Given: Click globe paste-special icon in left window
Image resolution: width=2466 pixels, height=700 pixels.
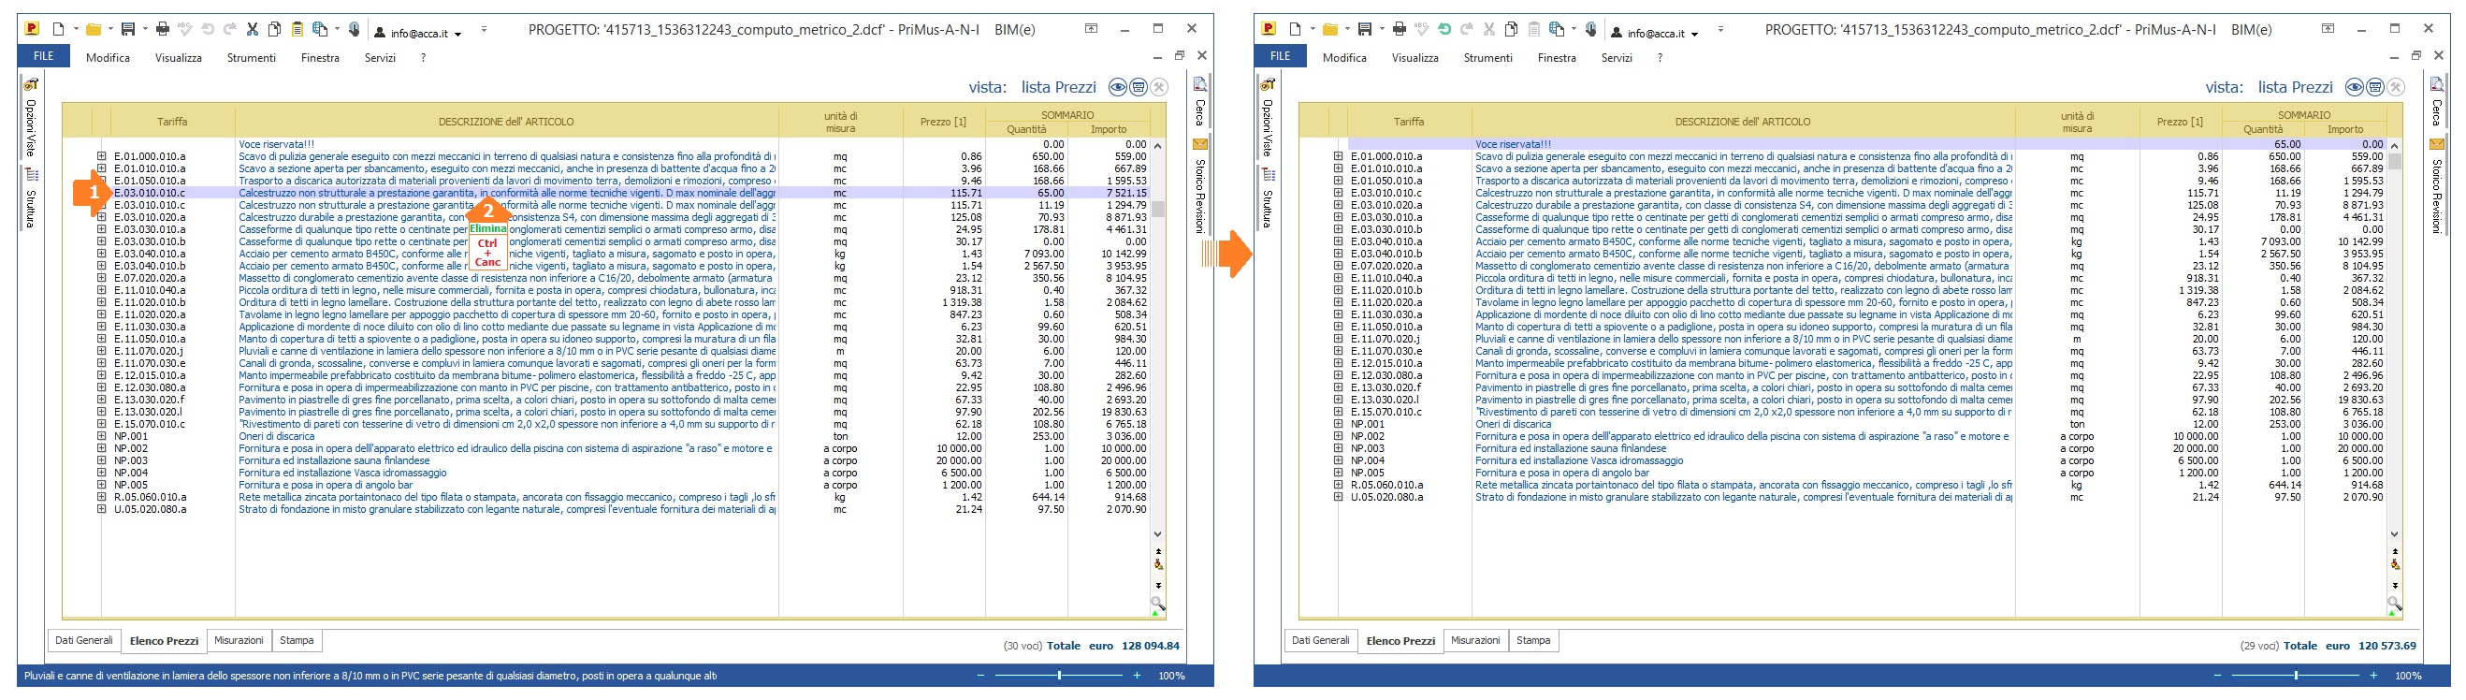Looking at the screenshot, I should [321, 29].
